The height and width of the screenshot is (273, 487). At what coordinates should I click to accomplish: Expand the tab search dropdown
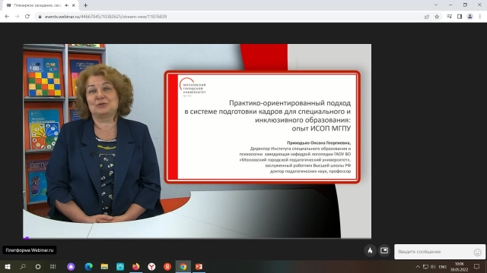tap(436, 5)
